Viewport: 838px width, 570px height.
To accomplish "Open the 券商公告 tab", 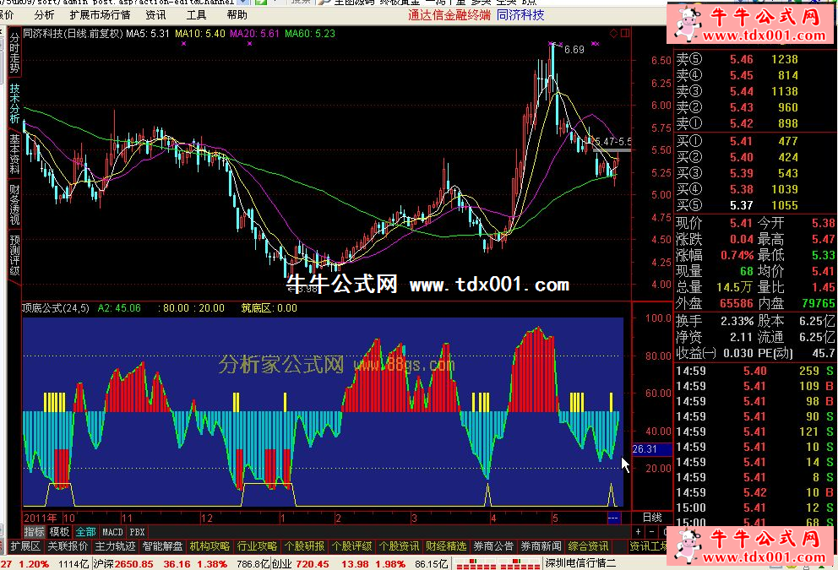I will [493, 546].
